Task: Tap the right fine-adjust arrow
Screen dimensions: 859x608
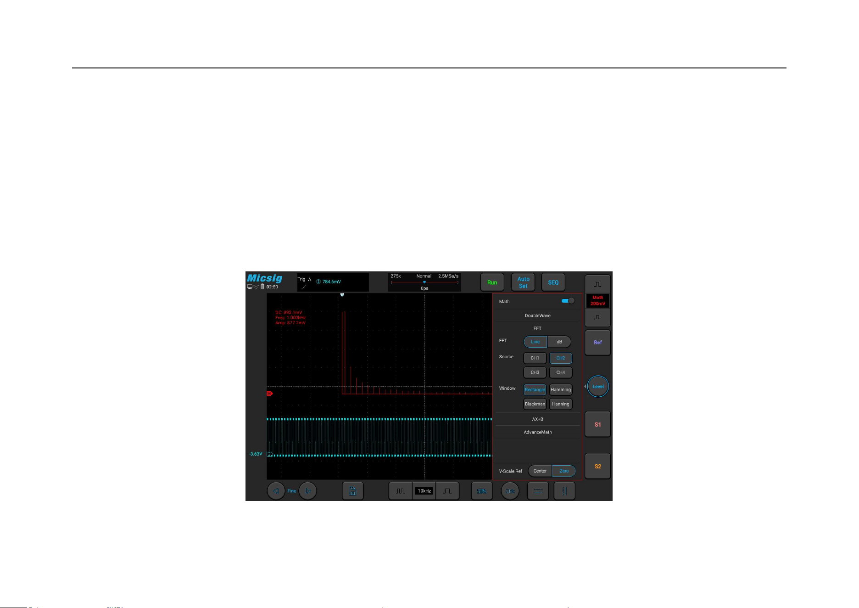Action: click(x=308, y=491)
